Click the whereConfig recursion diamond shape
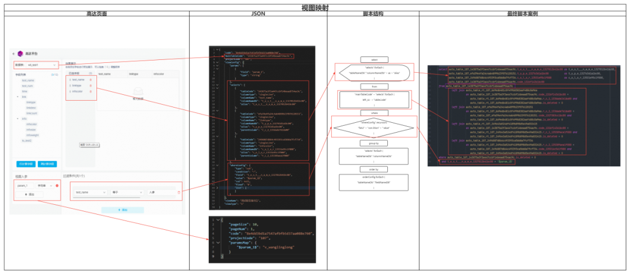630x274 pixels. tap(373, 127)
